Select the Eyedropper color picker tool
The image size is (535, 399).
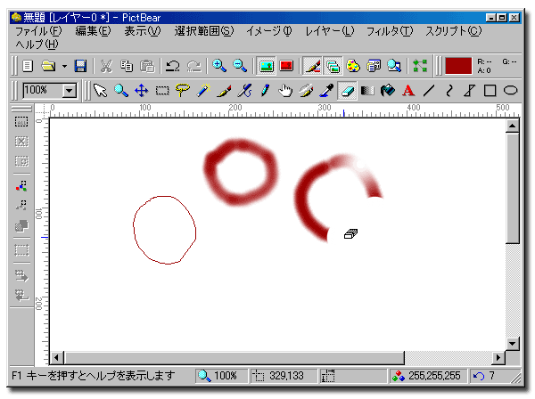pos(326,91)
